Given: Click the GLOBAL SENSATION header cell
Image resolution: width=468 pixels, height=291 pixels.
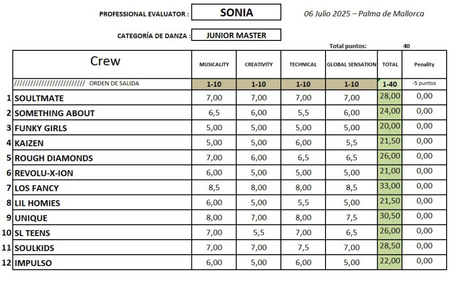Looking at the screenshot, I should tap(352, 64).
